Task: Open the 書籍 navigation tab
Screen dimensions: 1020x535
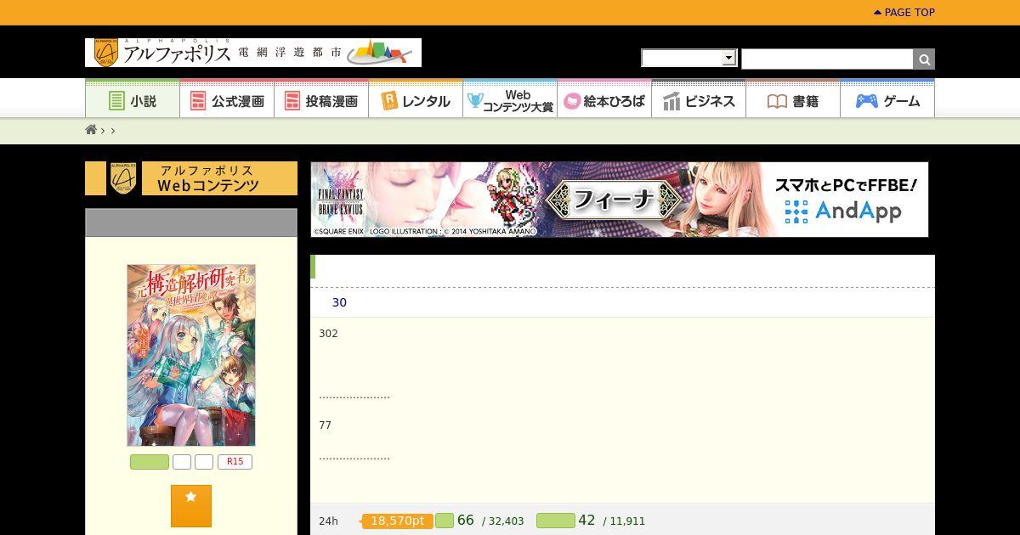Action: click(x=793, y=100)
